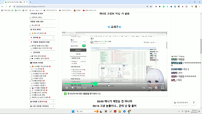
Task: Open the 이세돌 | 핫클립 board
Action: tap(40, 88)
